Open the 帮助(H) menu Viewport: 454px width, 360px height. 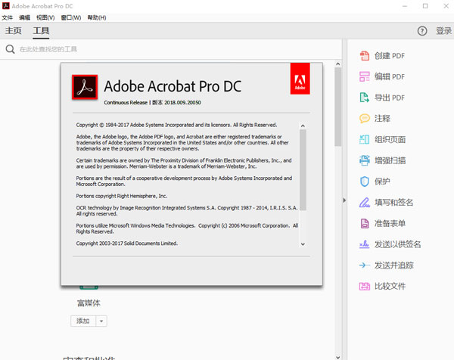(x=97, y=17)
